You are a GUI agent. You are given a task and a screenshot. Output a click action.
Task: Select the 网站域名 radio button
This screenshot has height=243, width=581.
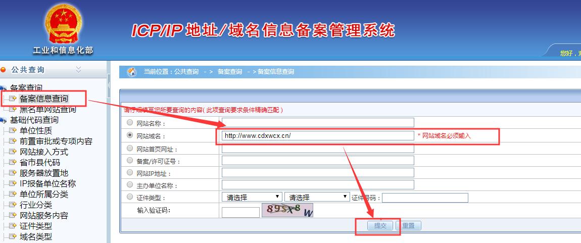130,135
